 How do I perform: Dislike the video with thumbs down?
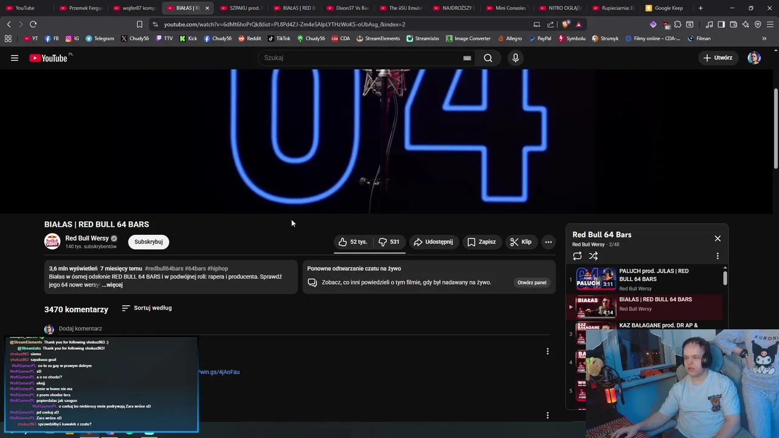point(388,242)
